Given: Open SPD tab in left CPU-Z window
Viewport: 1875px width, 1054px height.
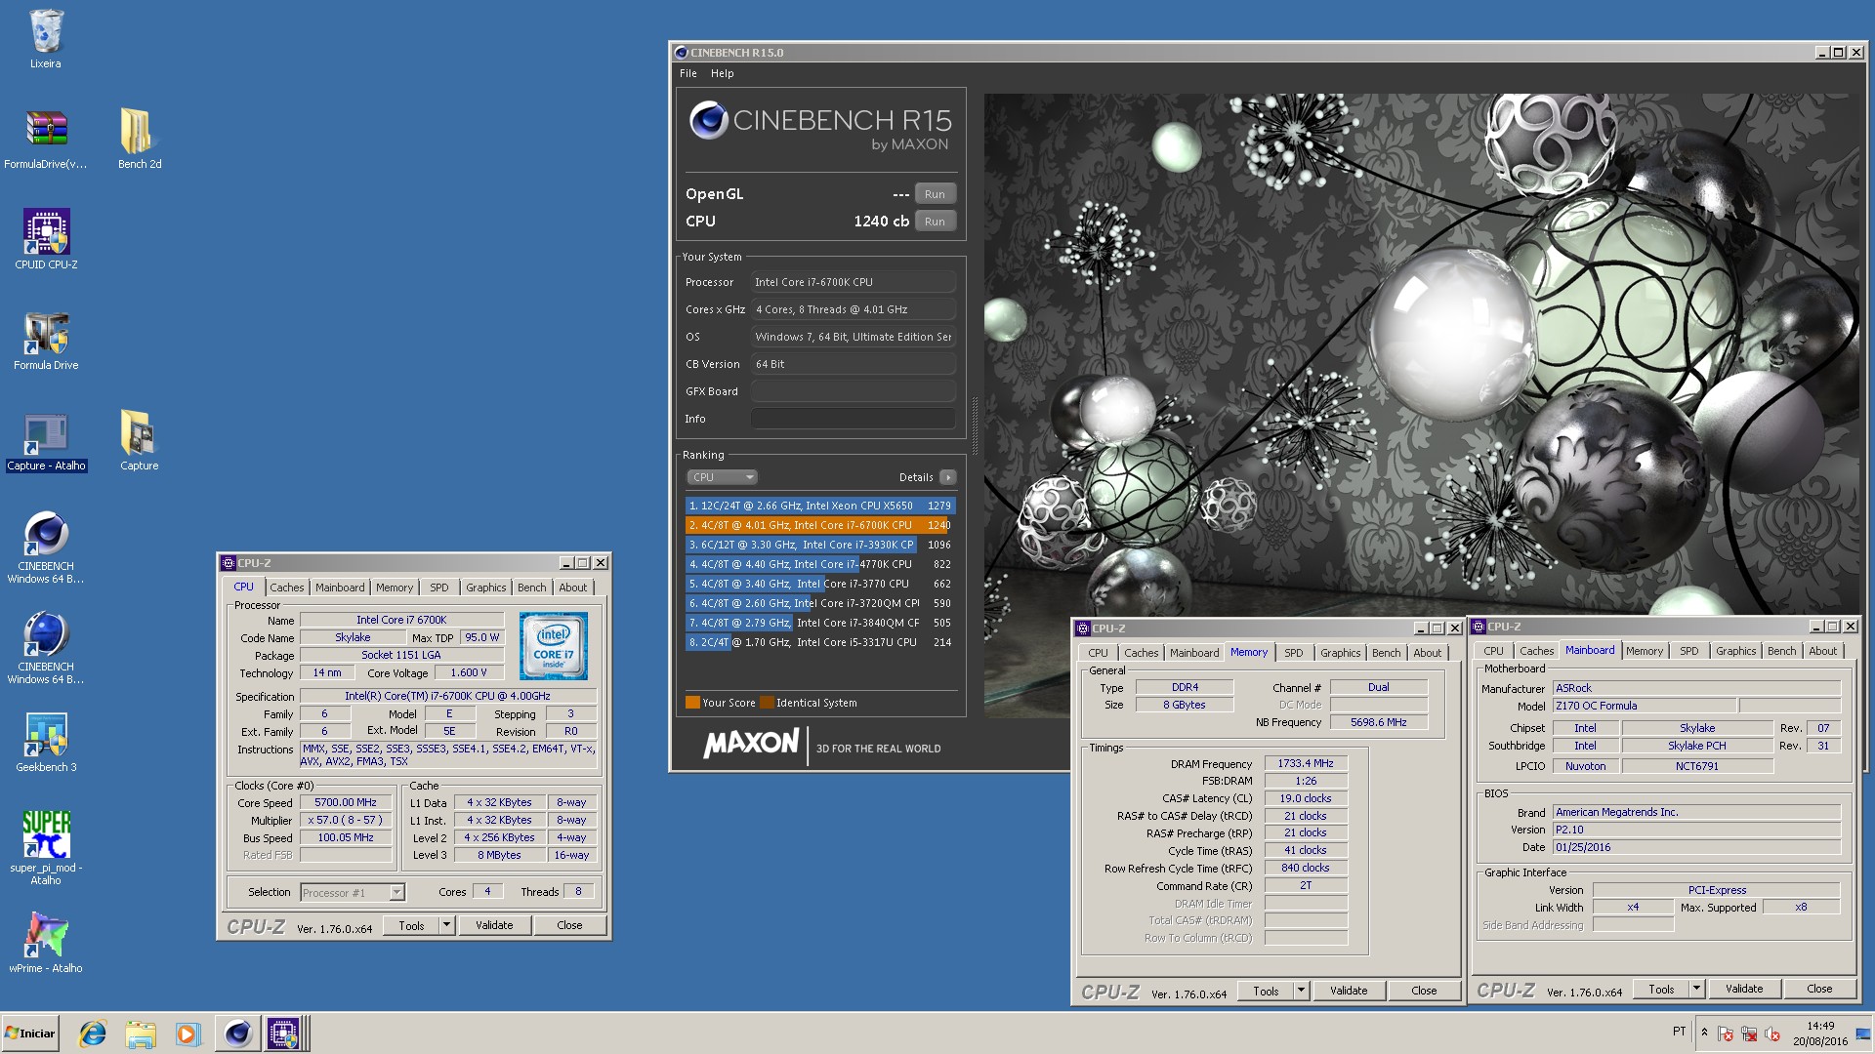Looking at the screenshot, I should tap(439, 588).
